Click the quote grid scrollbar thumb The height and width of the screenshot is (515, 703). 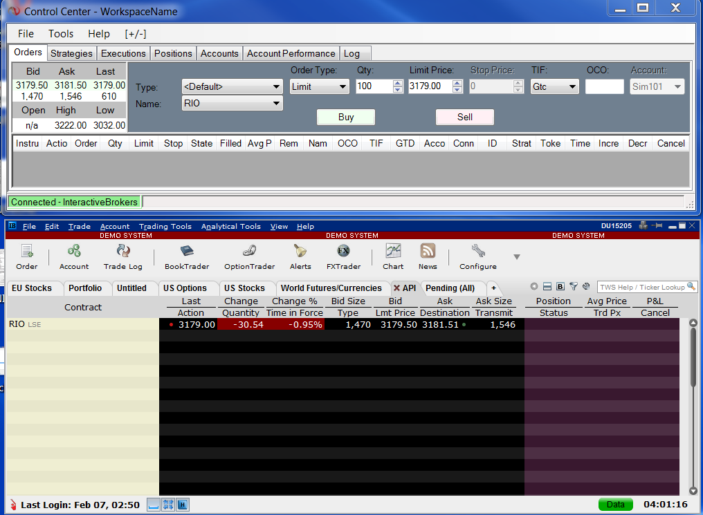pos(693,357)
